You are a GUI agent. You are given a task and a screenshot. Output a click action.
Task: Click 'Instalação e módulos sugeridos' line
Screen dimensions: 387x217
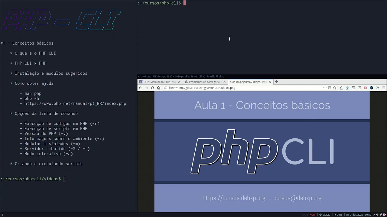coord(49,73)
